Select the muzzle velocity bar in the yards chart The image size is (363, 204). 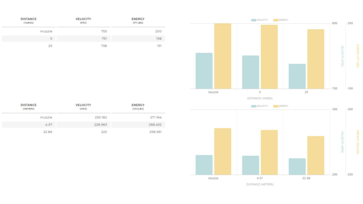tap(204, 71)
